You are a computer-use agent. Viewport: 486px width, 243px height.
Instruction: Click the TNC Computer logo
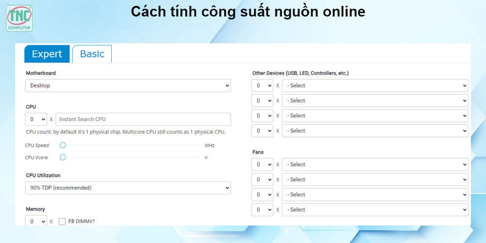click(x=19, y=18)
